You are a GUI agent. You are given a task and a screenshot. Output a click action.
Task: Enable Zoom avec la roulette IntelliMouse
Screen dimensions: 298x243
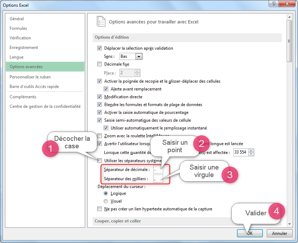[x=99, y=136]
